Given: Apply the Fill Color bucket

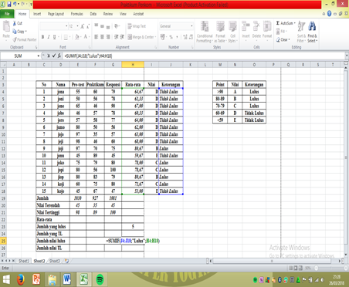Looking at the screenshot, I should [77, 37].
